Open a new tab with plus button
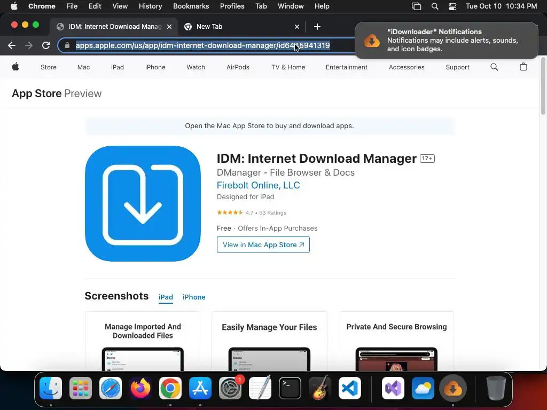Viewport: 547px width, 410px height. 317,27
